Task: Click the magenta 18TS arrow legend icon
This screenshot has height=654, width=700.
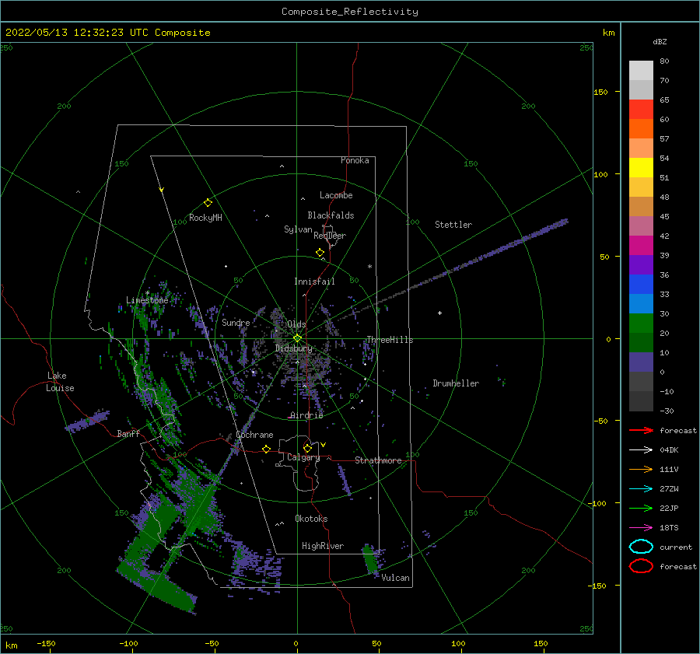Action: coord(641,528)
